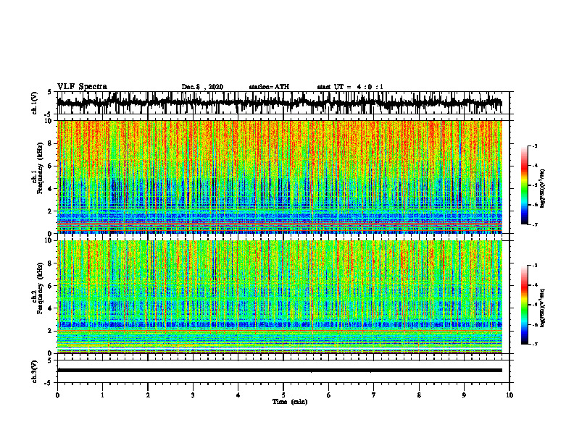Click the ch.3 flat black voltage trace
Screen dimensions: 574x443
tap(280, 371)
